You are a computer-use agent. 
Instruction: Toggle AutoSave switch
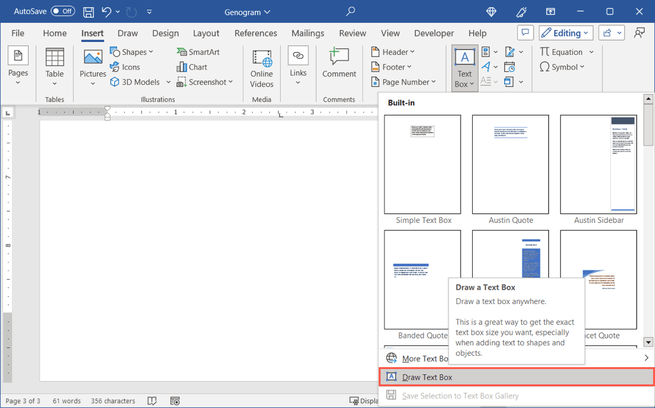pos(63,11)
